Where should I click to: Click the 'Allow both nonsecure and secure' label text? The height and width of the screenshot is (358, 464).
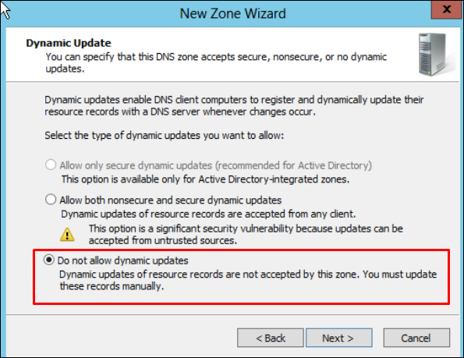pos(171,200)
